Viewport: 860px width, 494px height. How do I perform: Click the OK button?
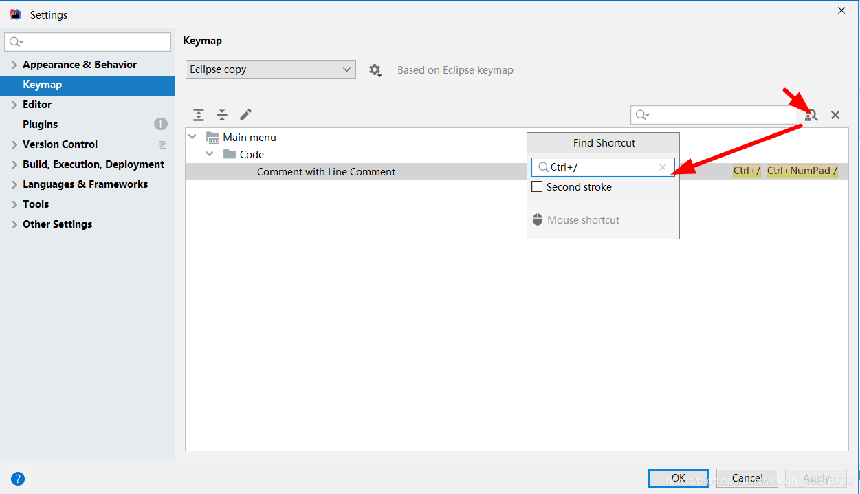click(x=678, y=478)
